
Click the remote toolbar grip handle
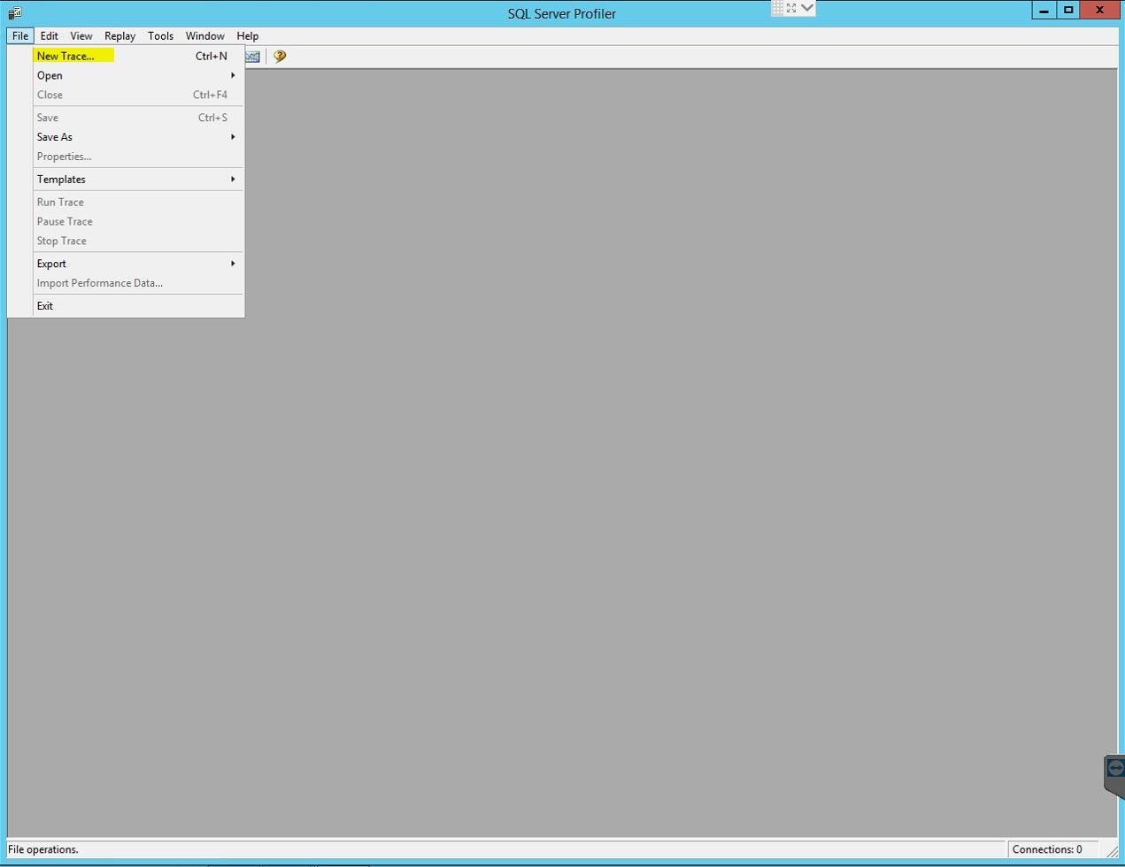(x=777, y=8)
